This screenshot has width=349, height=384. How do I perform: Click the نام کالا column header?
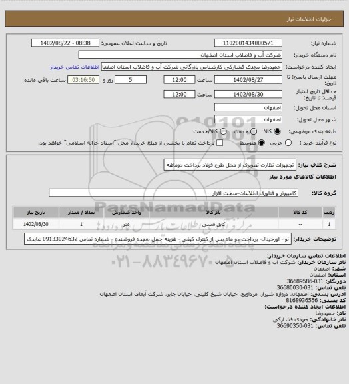tap(213, 212)
